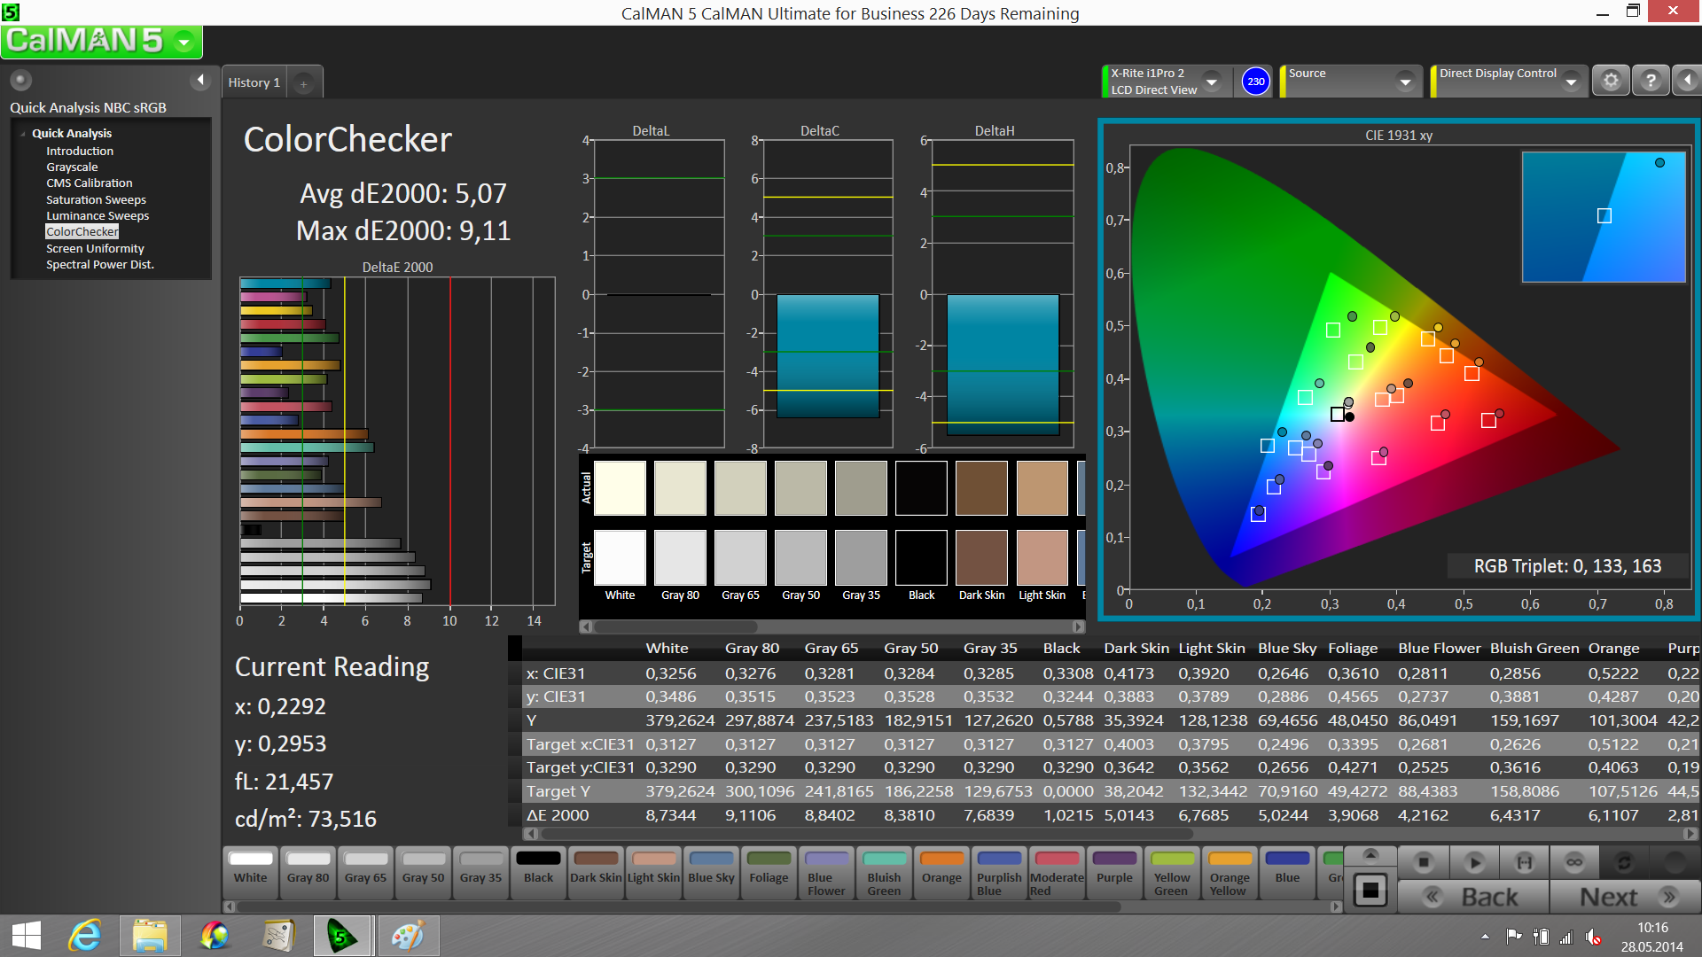This screenshot has width=1702, height=957.
Task: Click the round record button in sidebar
Action: pos(21,81)
